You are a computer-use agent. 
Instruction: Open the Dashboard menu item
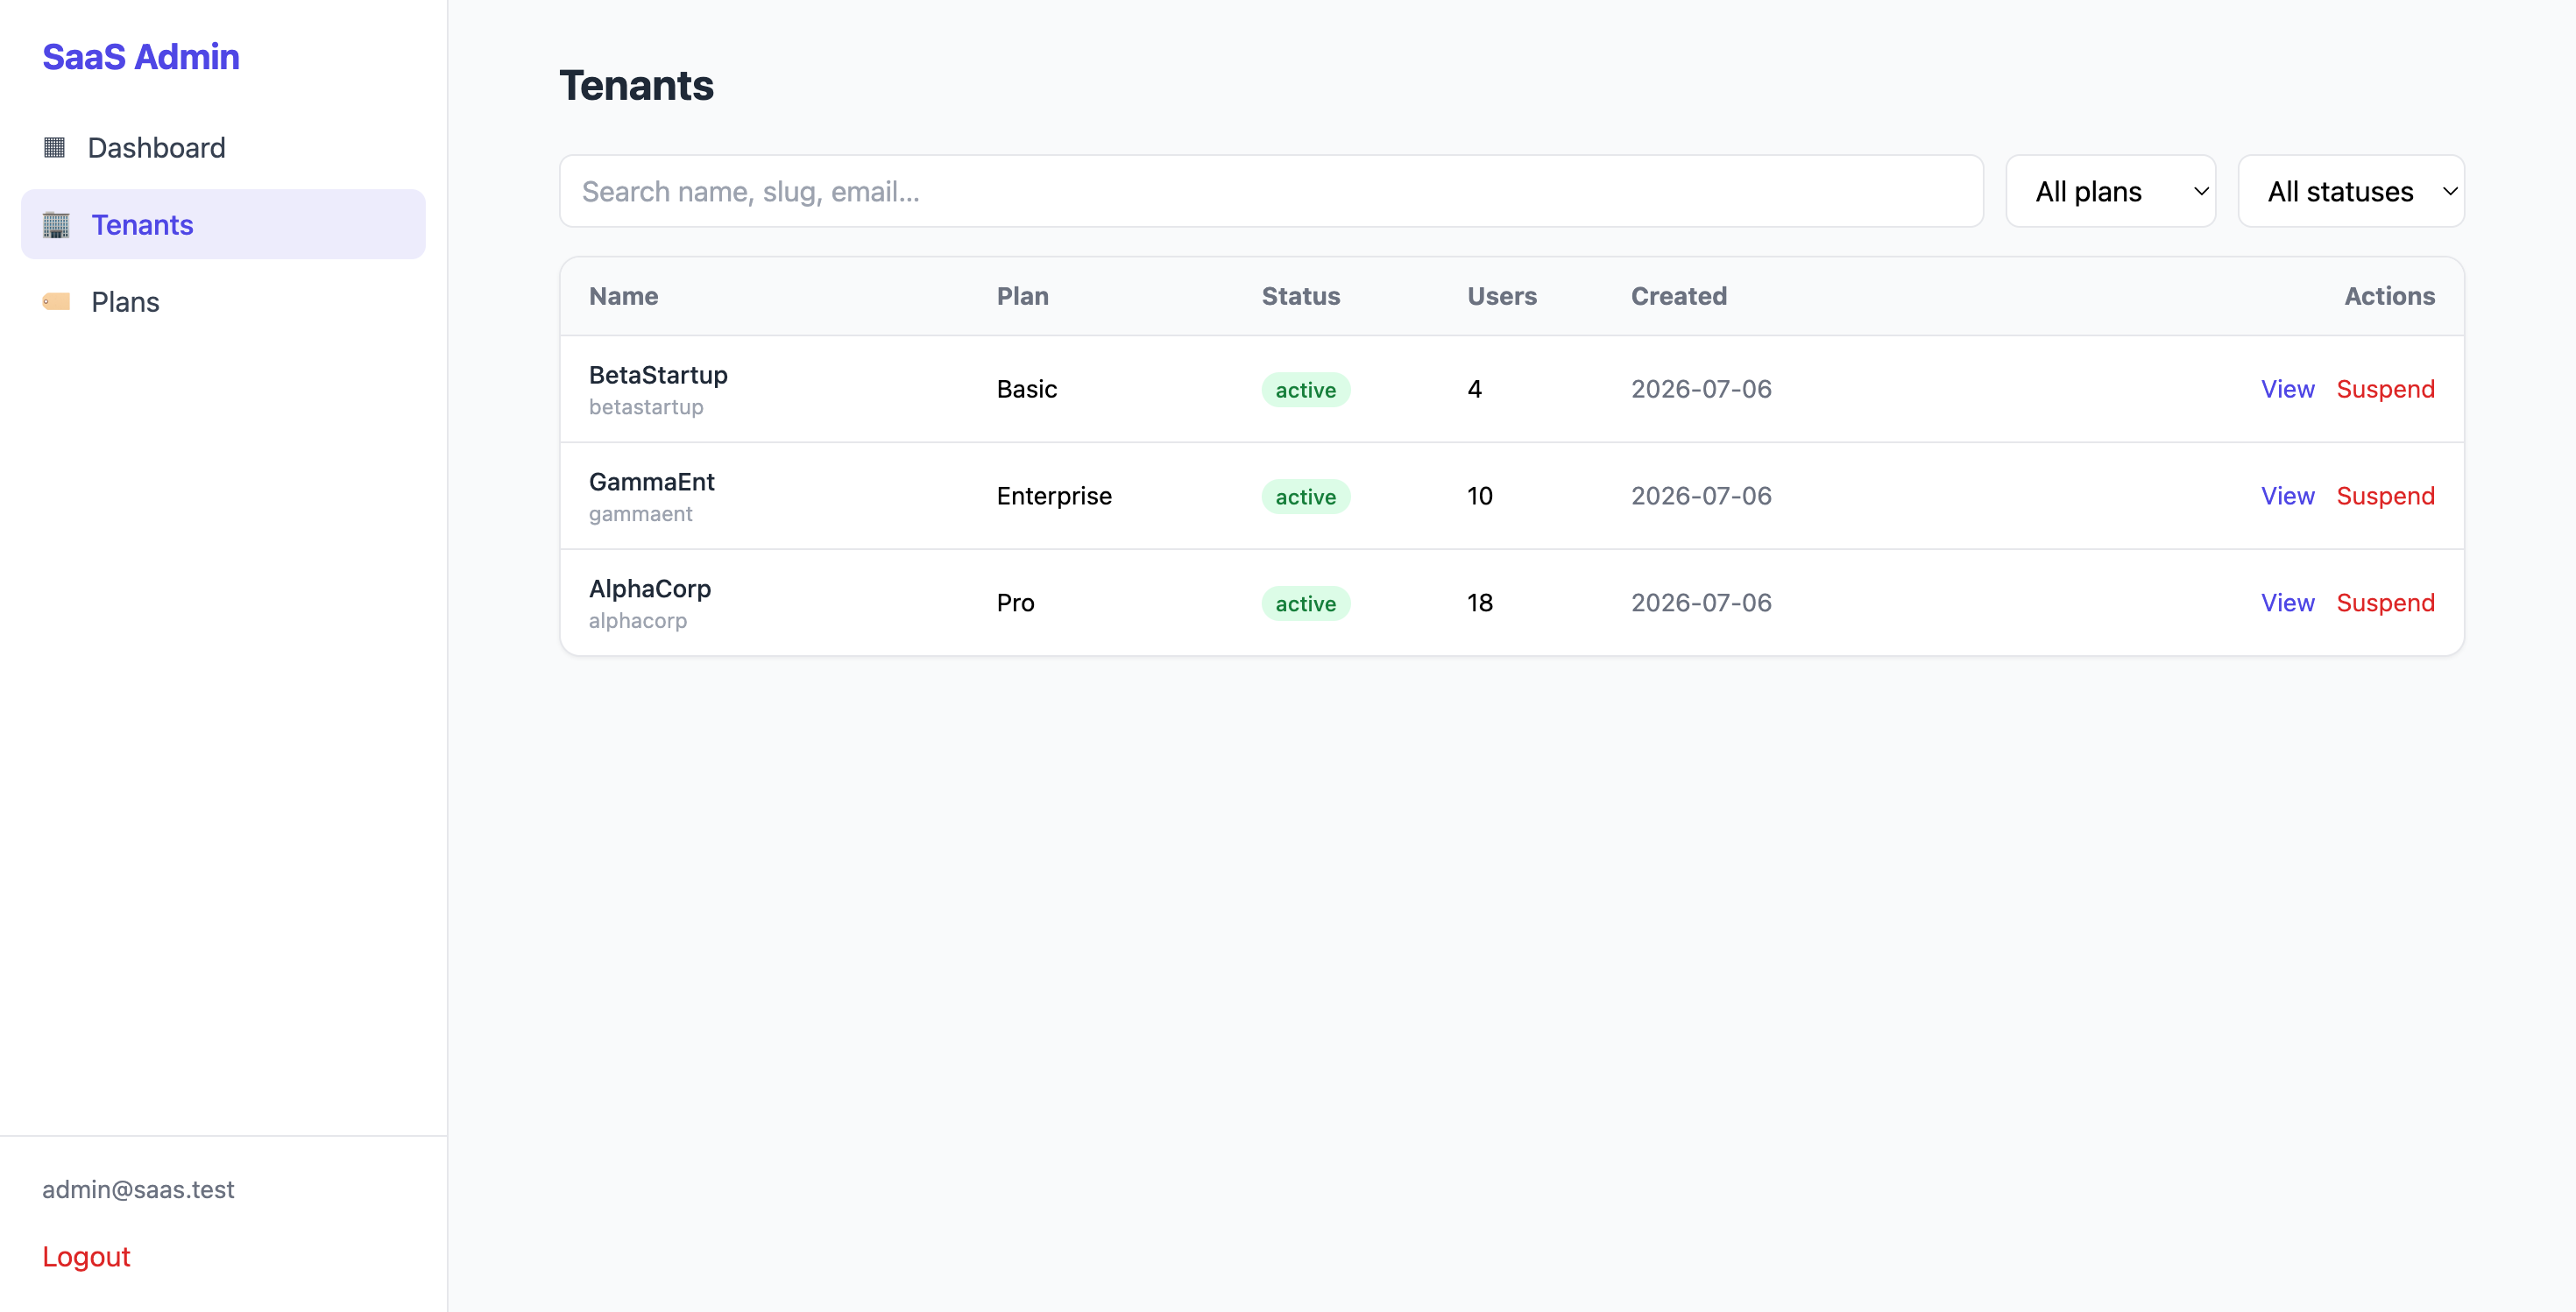coord(223,148)
